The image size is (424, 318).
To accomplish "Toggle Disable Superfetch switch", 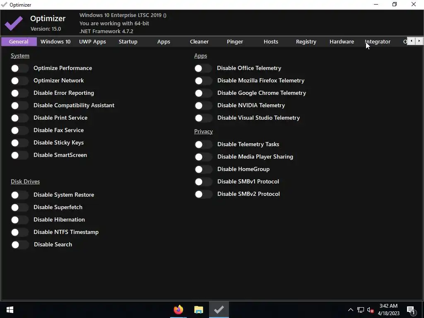I will 20,207.
